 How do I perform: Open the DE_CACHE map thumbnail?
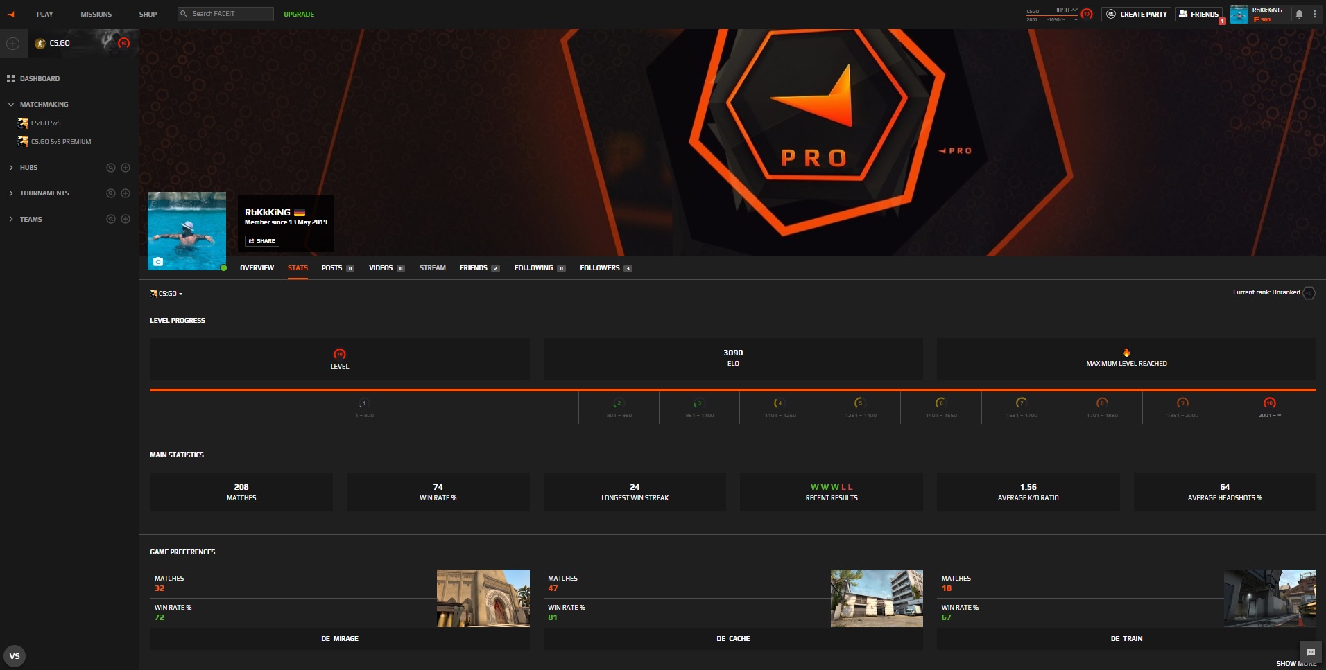pyautogui.click(x=877, y=598)
